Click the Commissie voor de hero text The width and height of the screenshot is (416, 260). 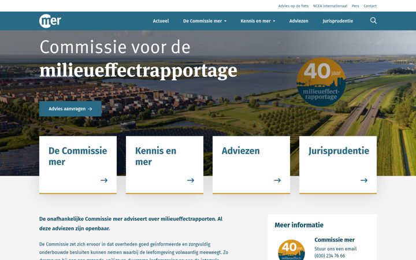tap(115, 47)
